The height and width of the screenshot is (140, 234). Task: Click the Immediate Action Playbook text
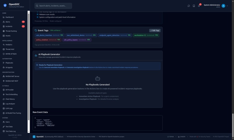[x=89, y=96]
